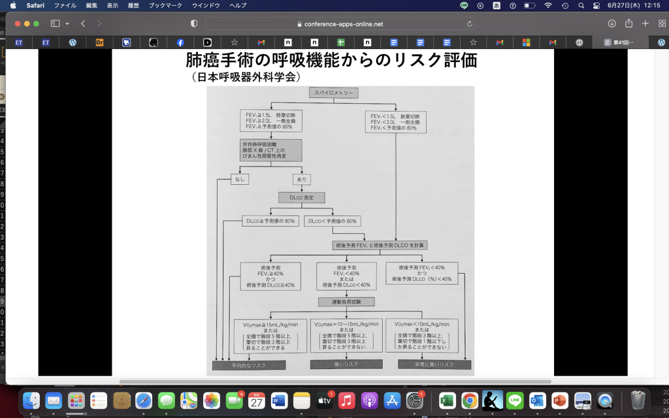This screenshot has height=418, width=669.
Task: Go back using the back arrow
Action: tap(83, 24)
